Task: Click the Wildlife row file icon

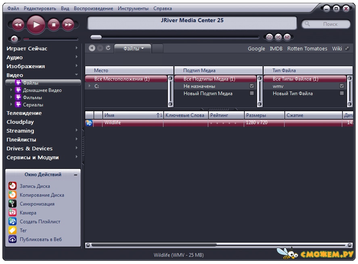Action: [x=89, y=123]
